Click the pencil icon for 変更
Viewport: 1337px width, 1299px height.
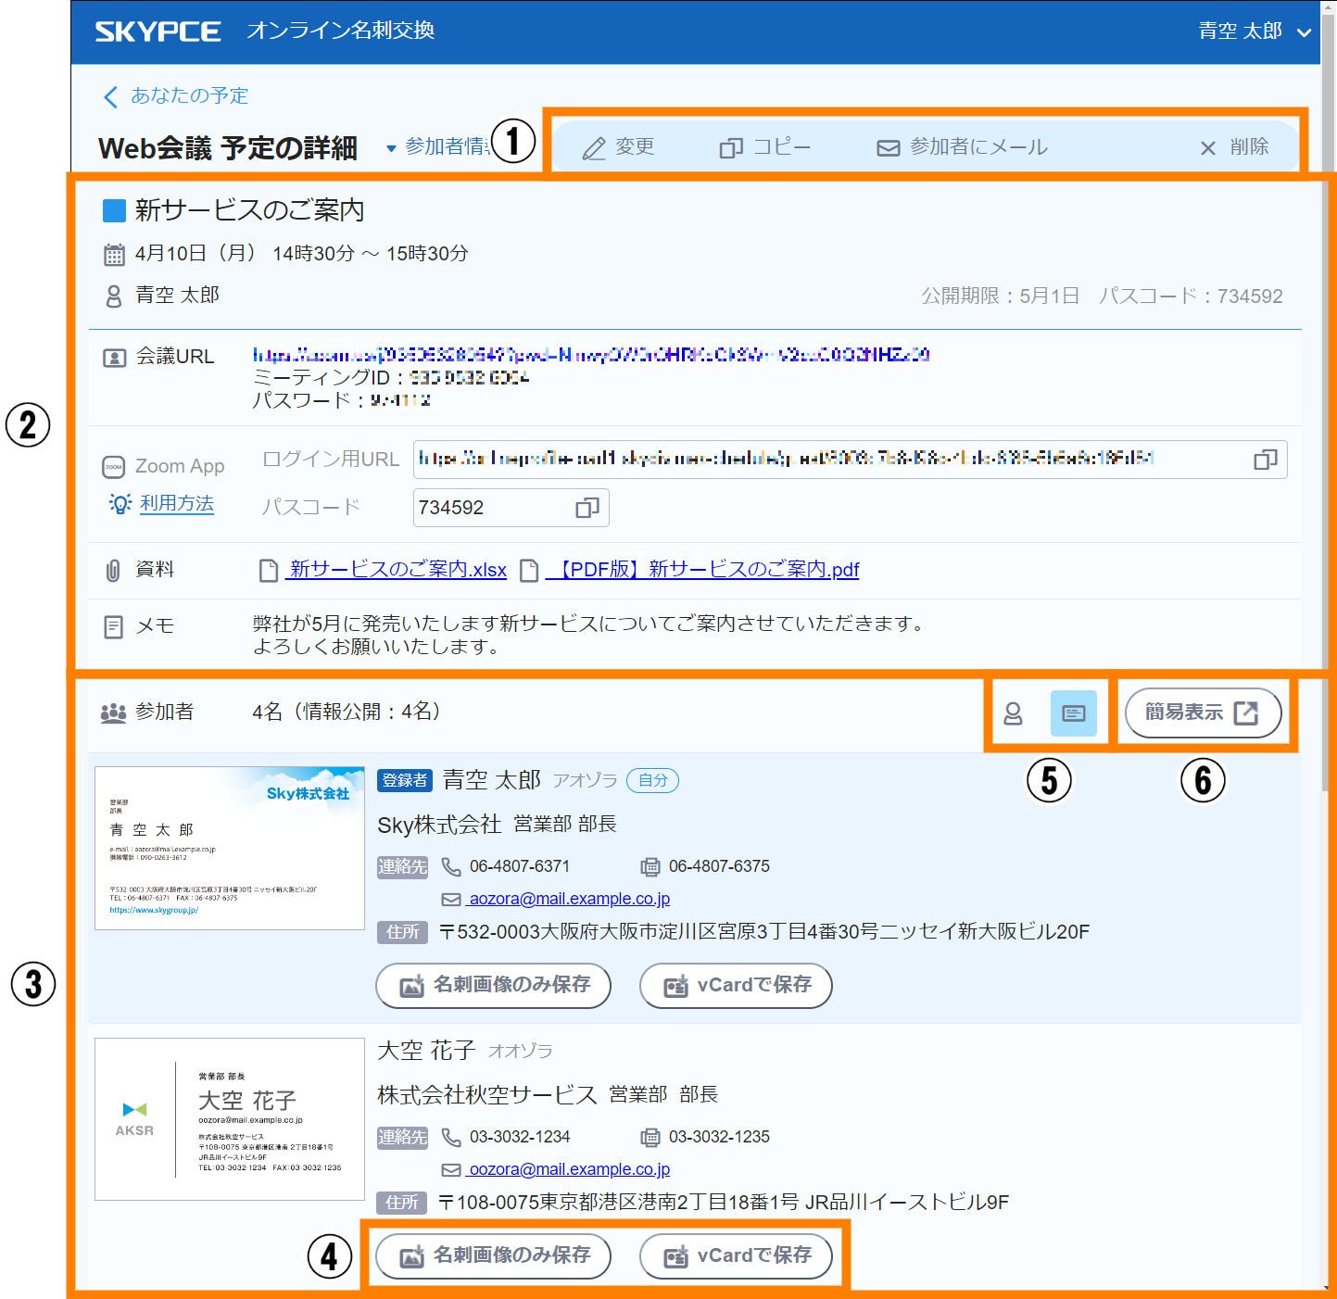point(594,148)
